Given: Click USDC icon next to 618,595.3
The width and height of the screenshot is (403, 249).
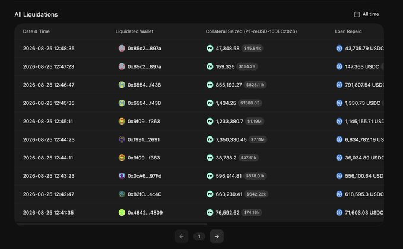Looking at the screenshot, I should click(x=339, y=194).
